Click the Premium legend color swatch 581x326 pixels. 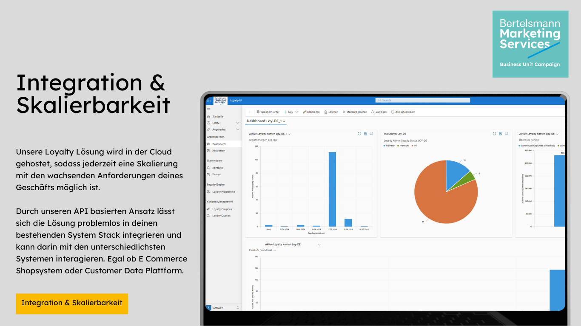pyautogui.click(x=397, y=146)
